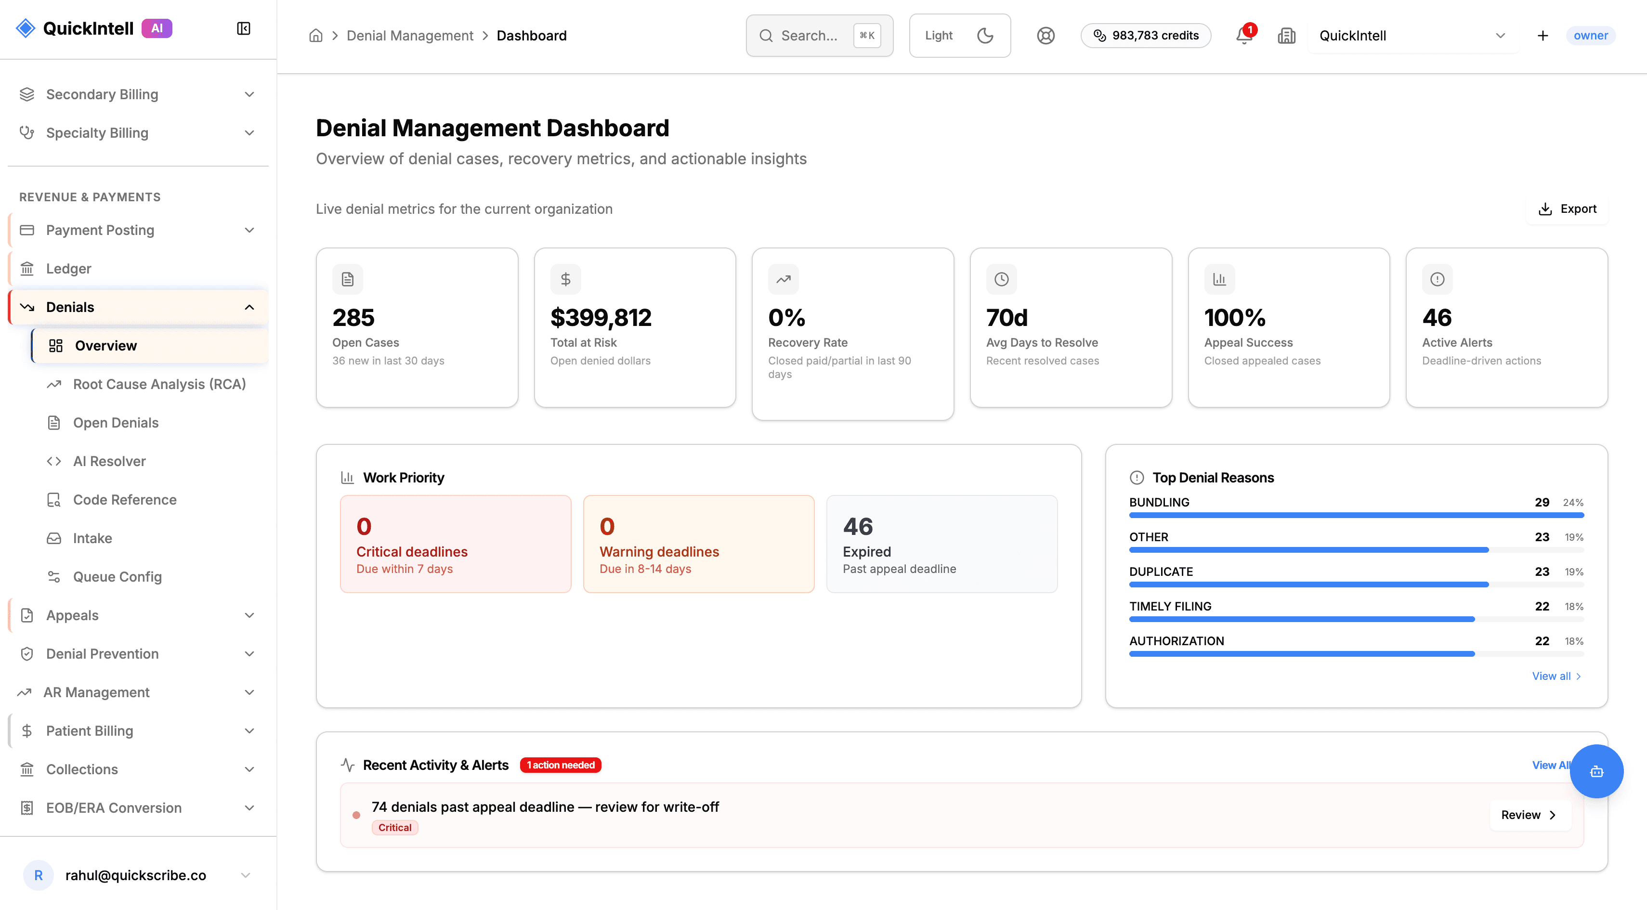This screenshot has width=1647, height=910.
Task: Click the AUTHORIZATION progress bar
Action: click(1356, 654)
